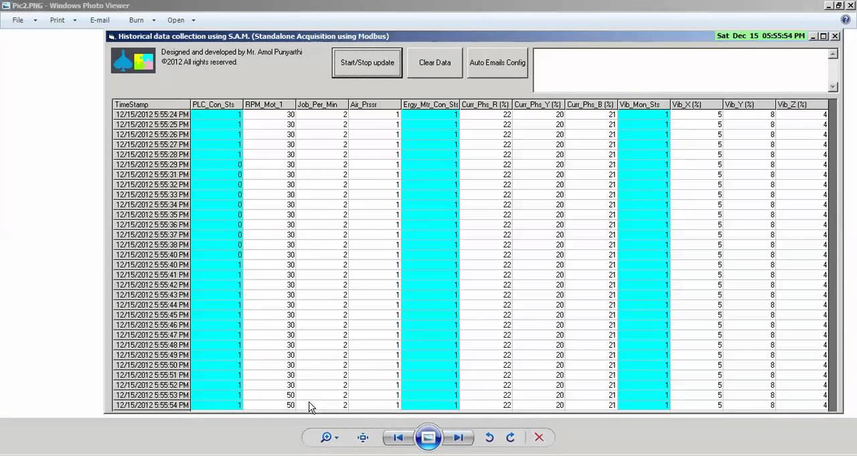Maximize the S.A.M. inner window
857x456 pixels.
[824, 36]
